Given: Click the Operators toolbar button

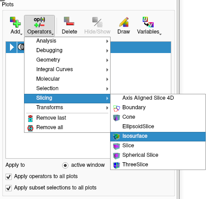Looking at the screenshot, I should tap(39, 26).
